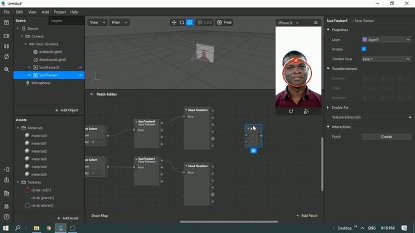Toggle the Visible checkbox

click(x=364, y=49)
